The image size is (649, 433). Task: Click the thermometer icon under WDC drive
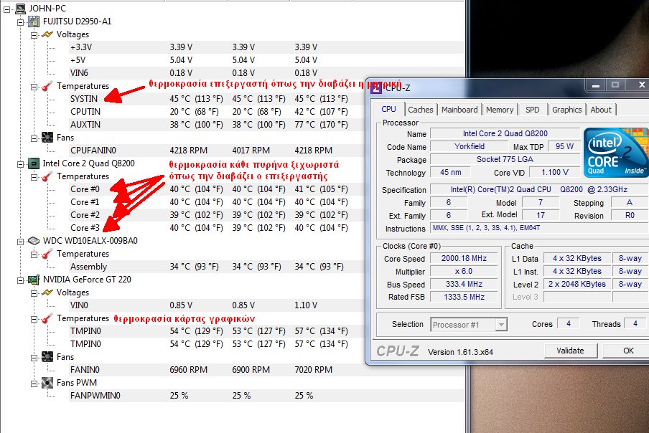click(x=47, y=254)
